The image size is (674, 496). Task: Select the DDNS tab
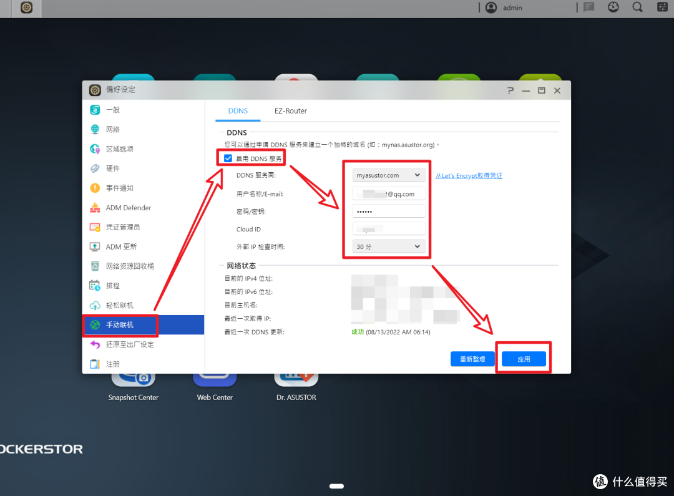coord(238,111)
